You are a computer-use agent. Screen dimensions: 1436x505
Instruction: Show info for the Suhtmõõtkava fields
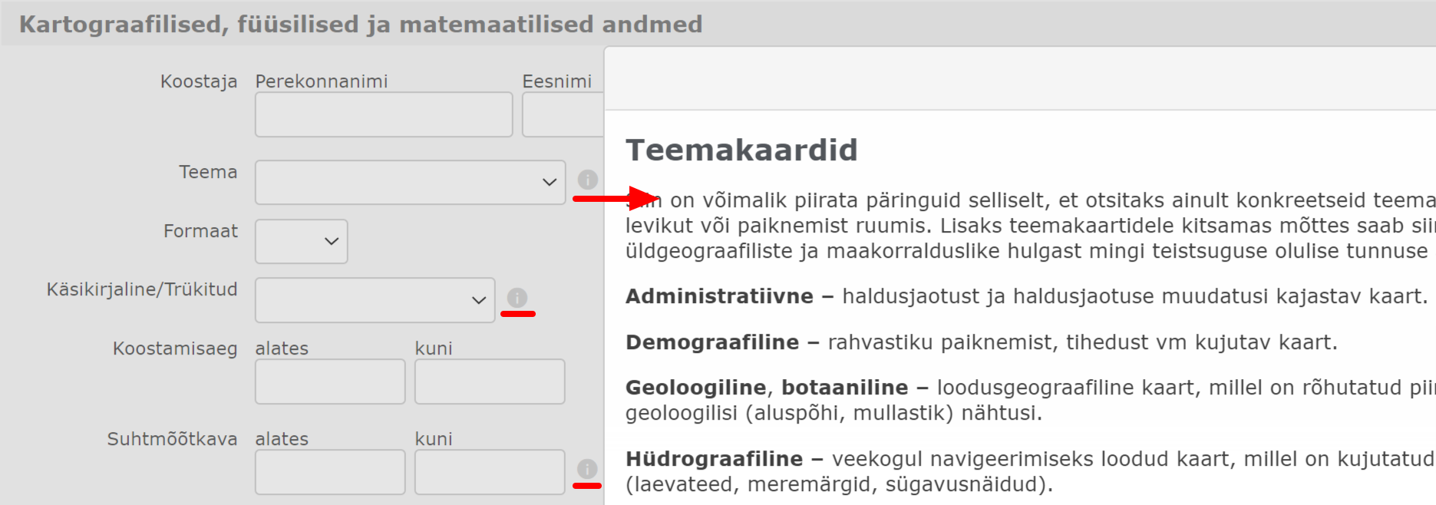coord(587,469)
